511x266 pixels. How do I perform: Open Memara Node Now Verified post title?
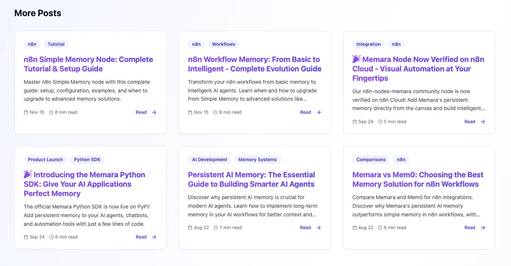pos(418,69)
